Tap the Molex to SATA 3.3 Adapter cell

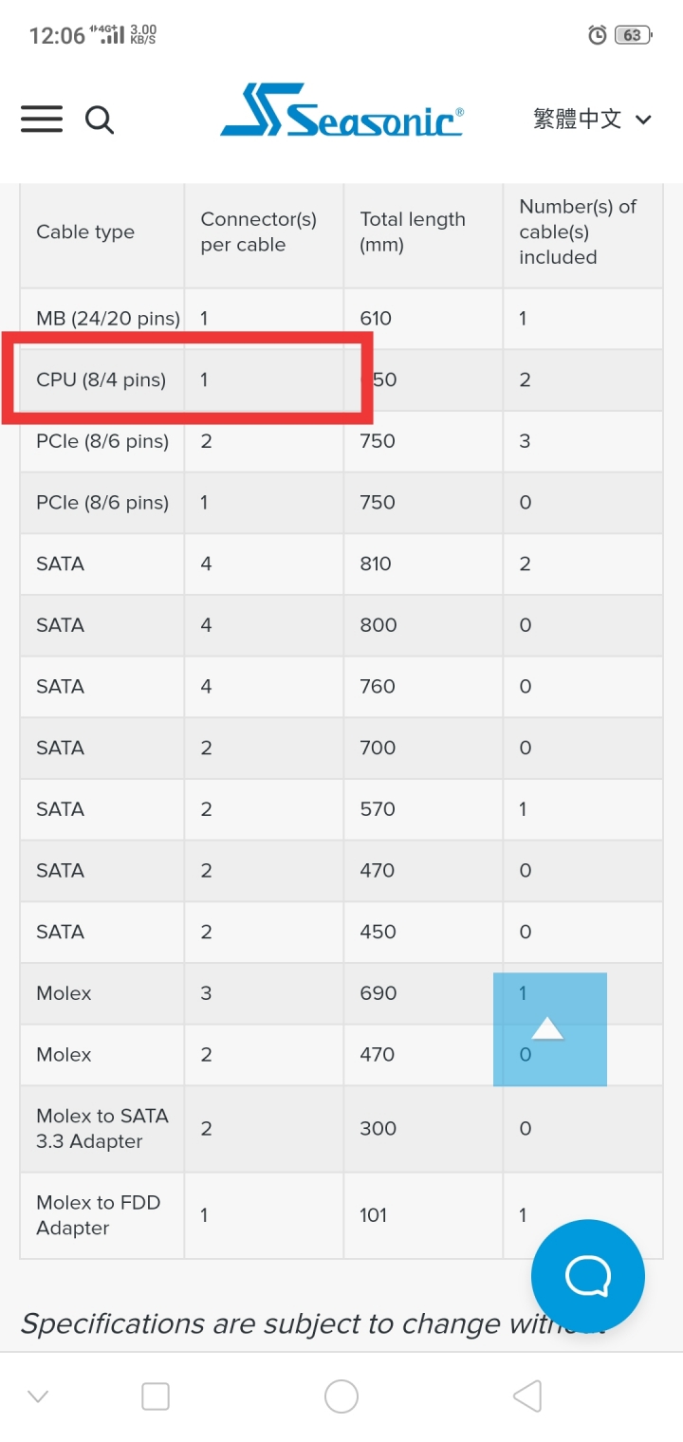pos(102,1129)
